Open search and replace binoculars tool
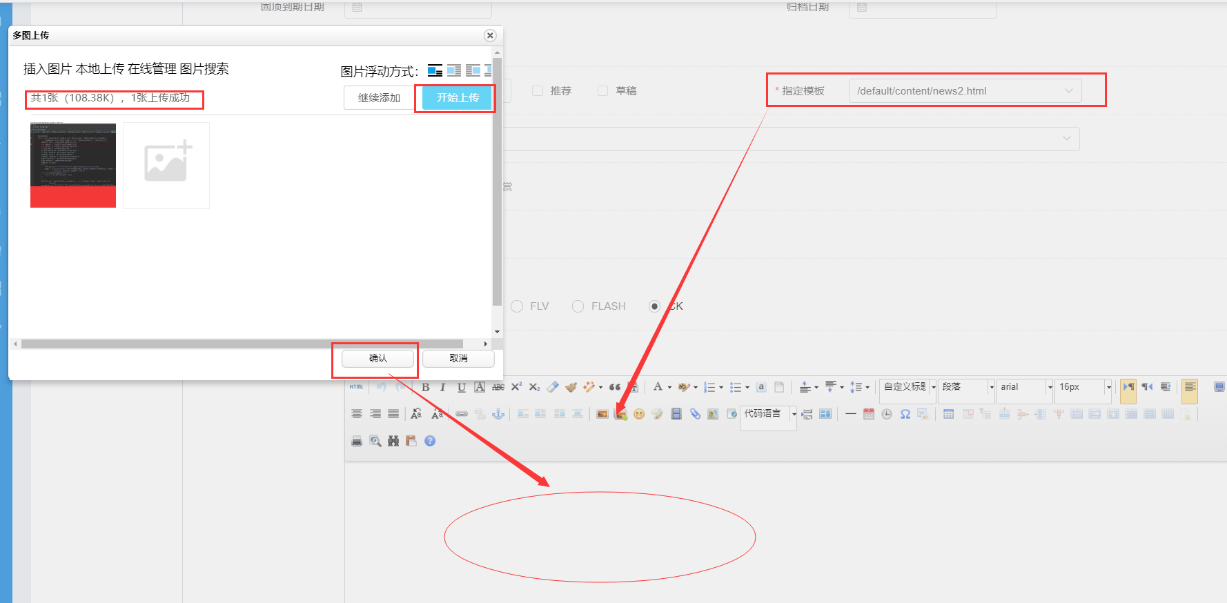 (393, 441)
